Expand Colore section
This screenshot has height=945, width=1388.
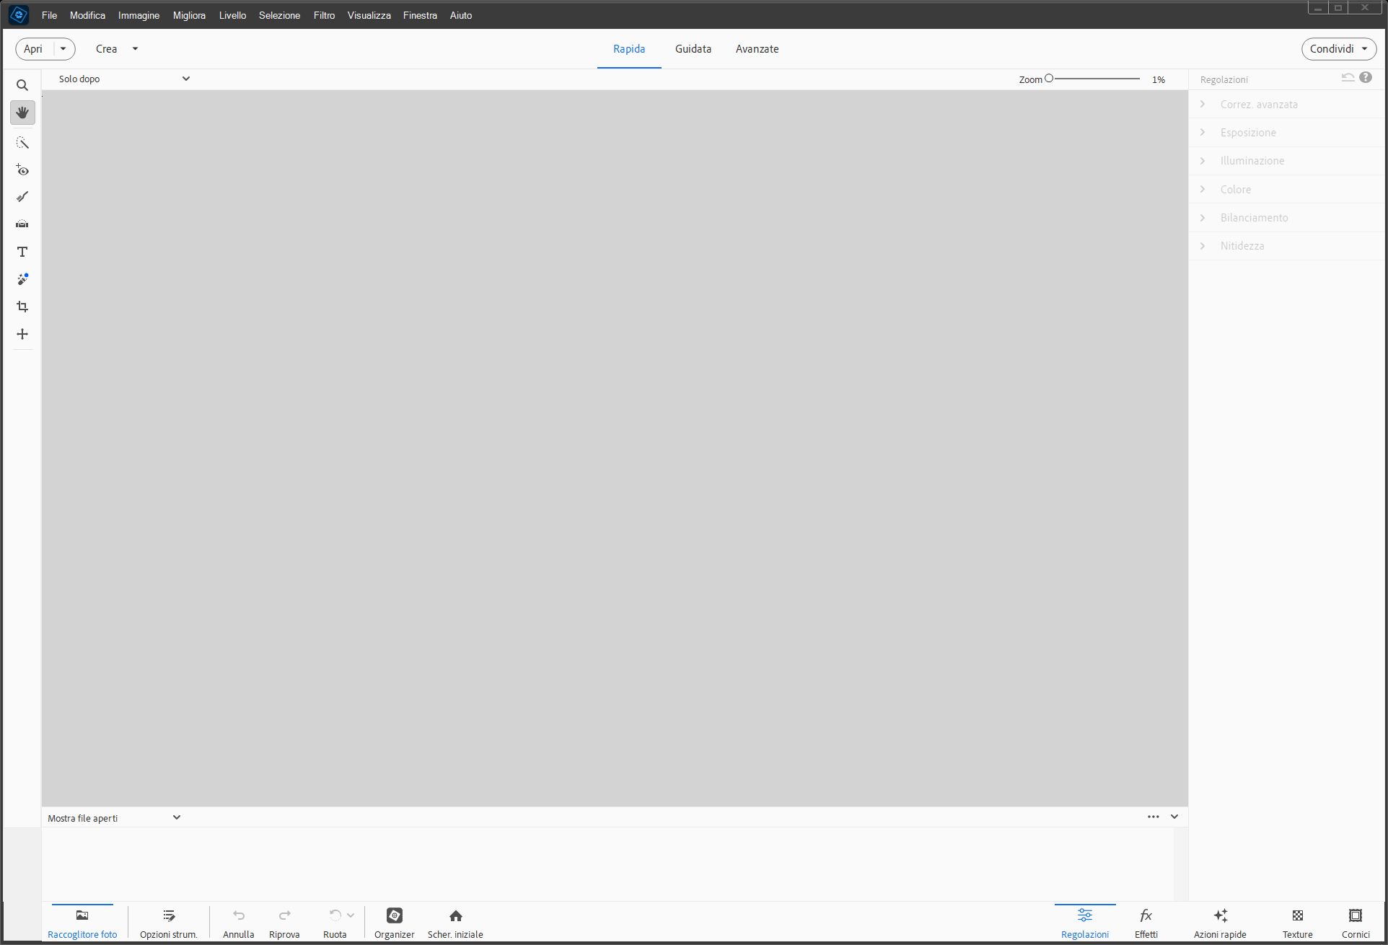pos(1286,190)
